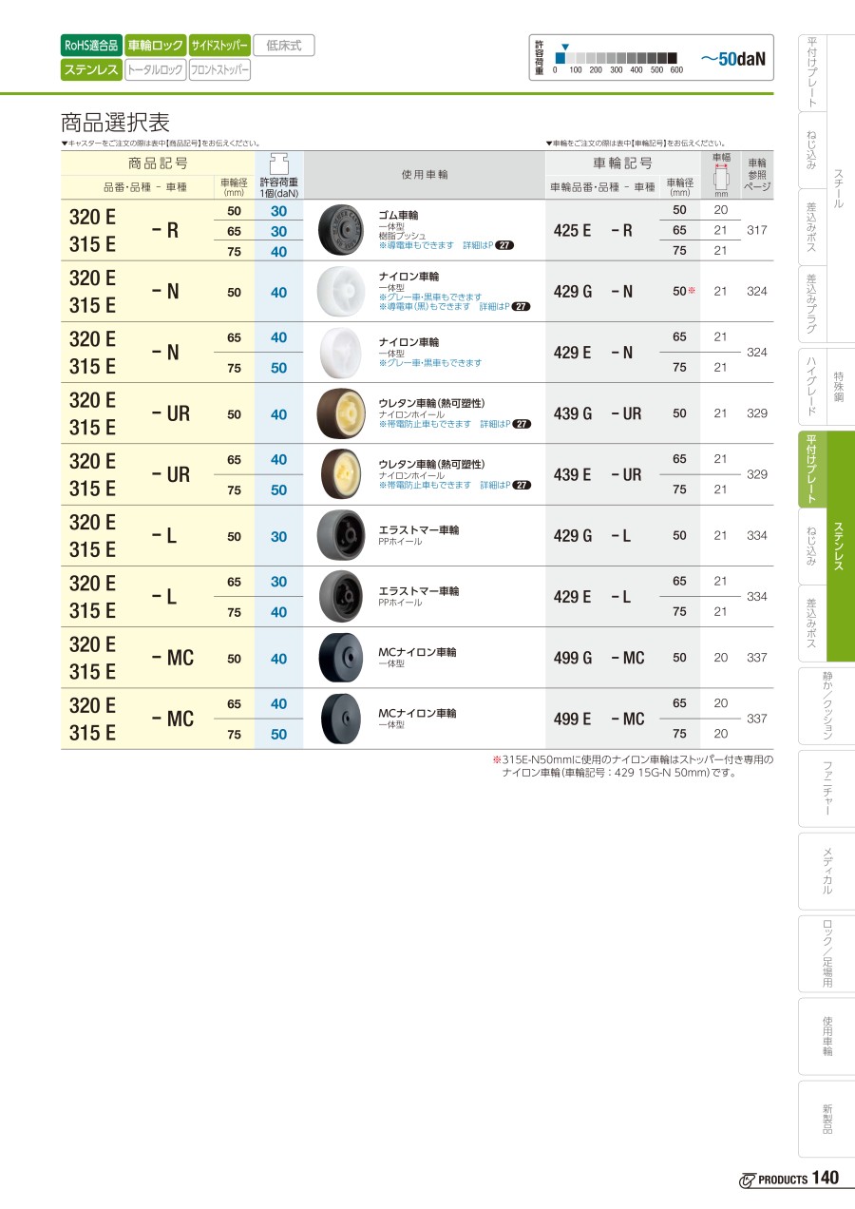The image size is (855, 1209).
Task: Select the green ステンレス section tab on right
Action: coord(841,547)
